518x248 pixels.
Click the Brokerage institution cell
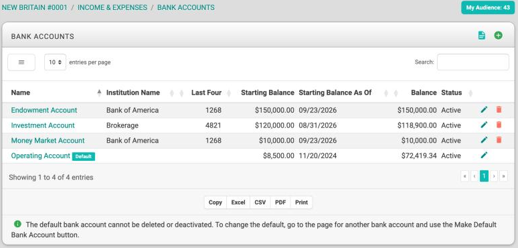click(122, 125)
